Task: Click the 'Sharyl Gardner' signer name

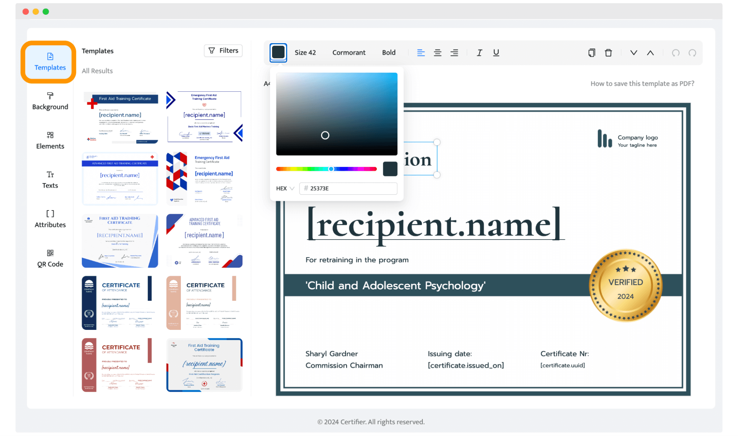Action: click(x=332, y=354)
